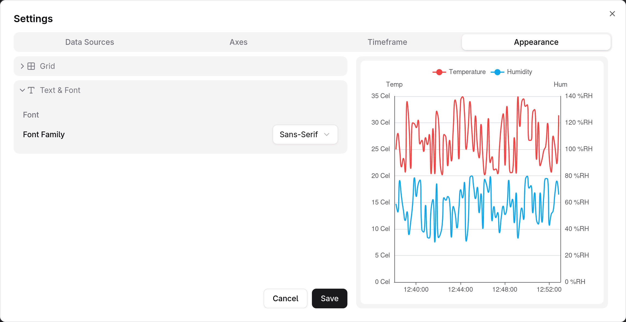Open the Axes tab
The height and width of the screenshot is (322, 626).
(x=238, y=42)
